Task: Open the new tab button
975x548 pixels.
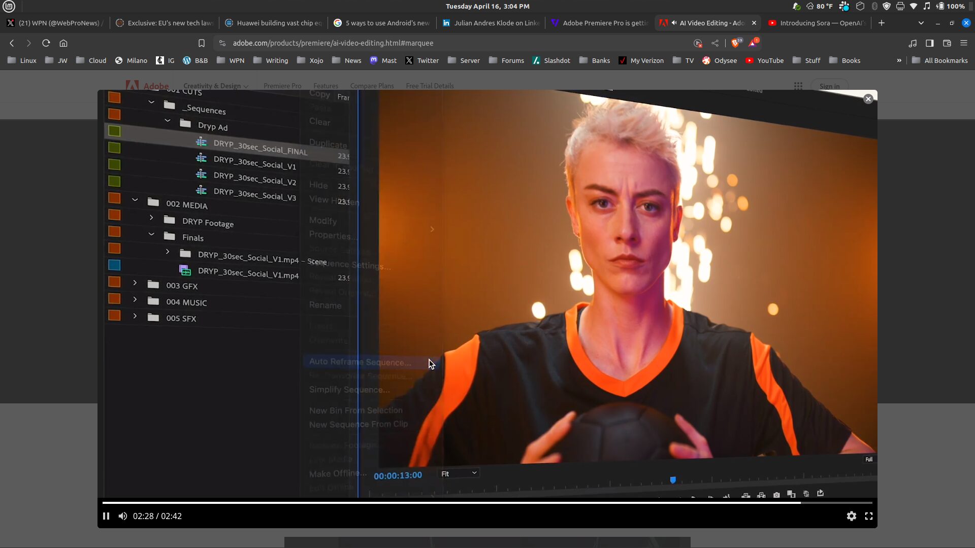Action: (882, 23)
